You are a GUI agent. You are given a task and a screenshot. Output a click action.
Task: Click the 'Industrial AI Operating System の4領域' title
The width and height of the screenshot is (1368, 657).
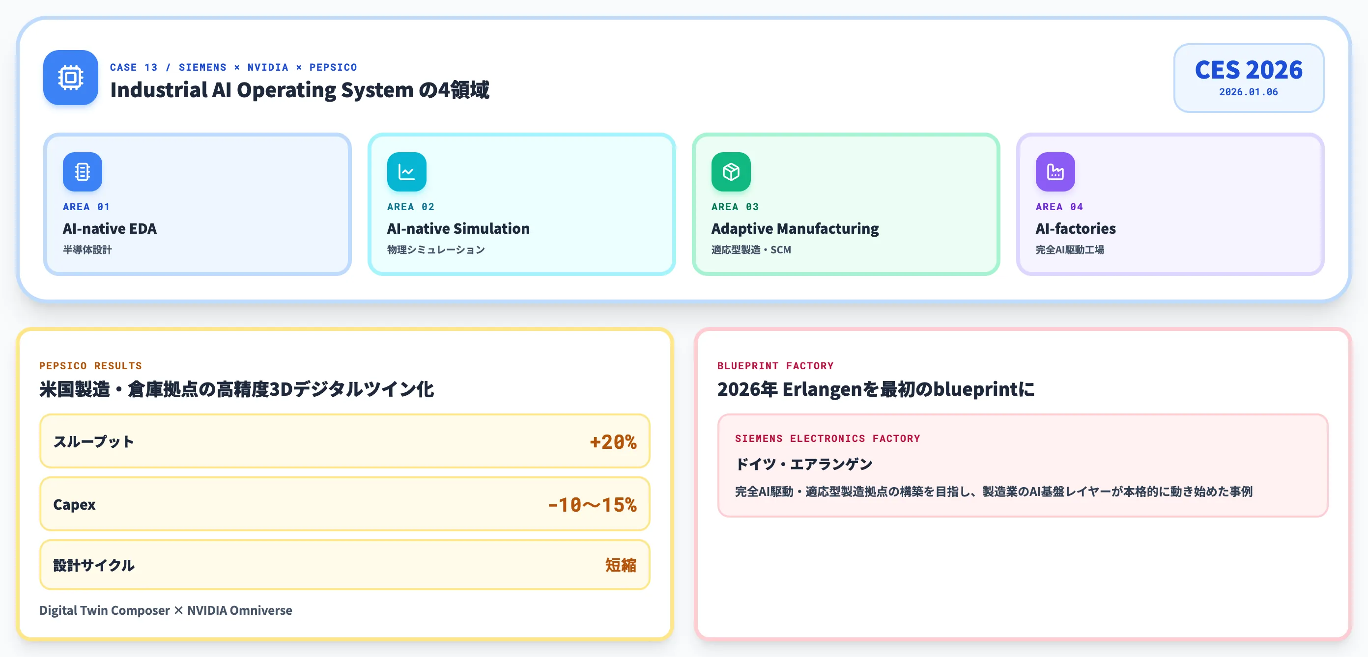click(300, 90)
